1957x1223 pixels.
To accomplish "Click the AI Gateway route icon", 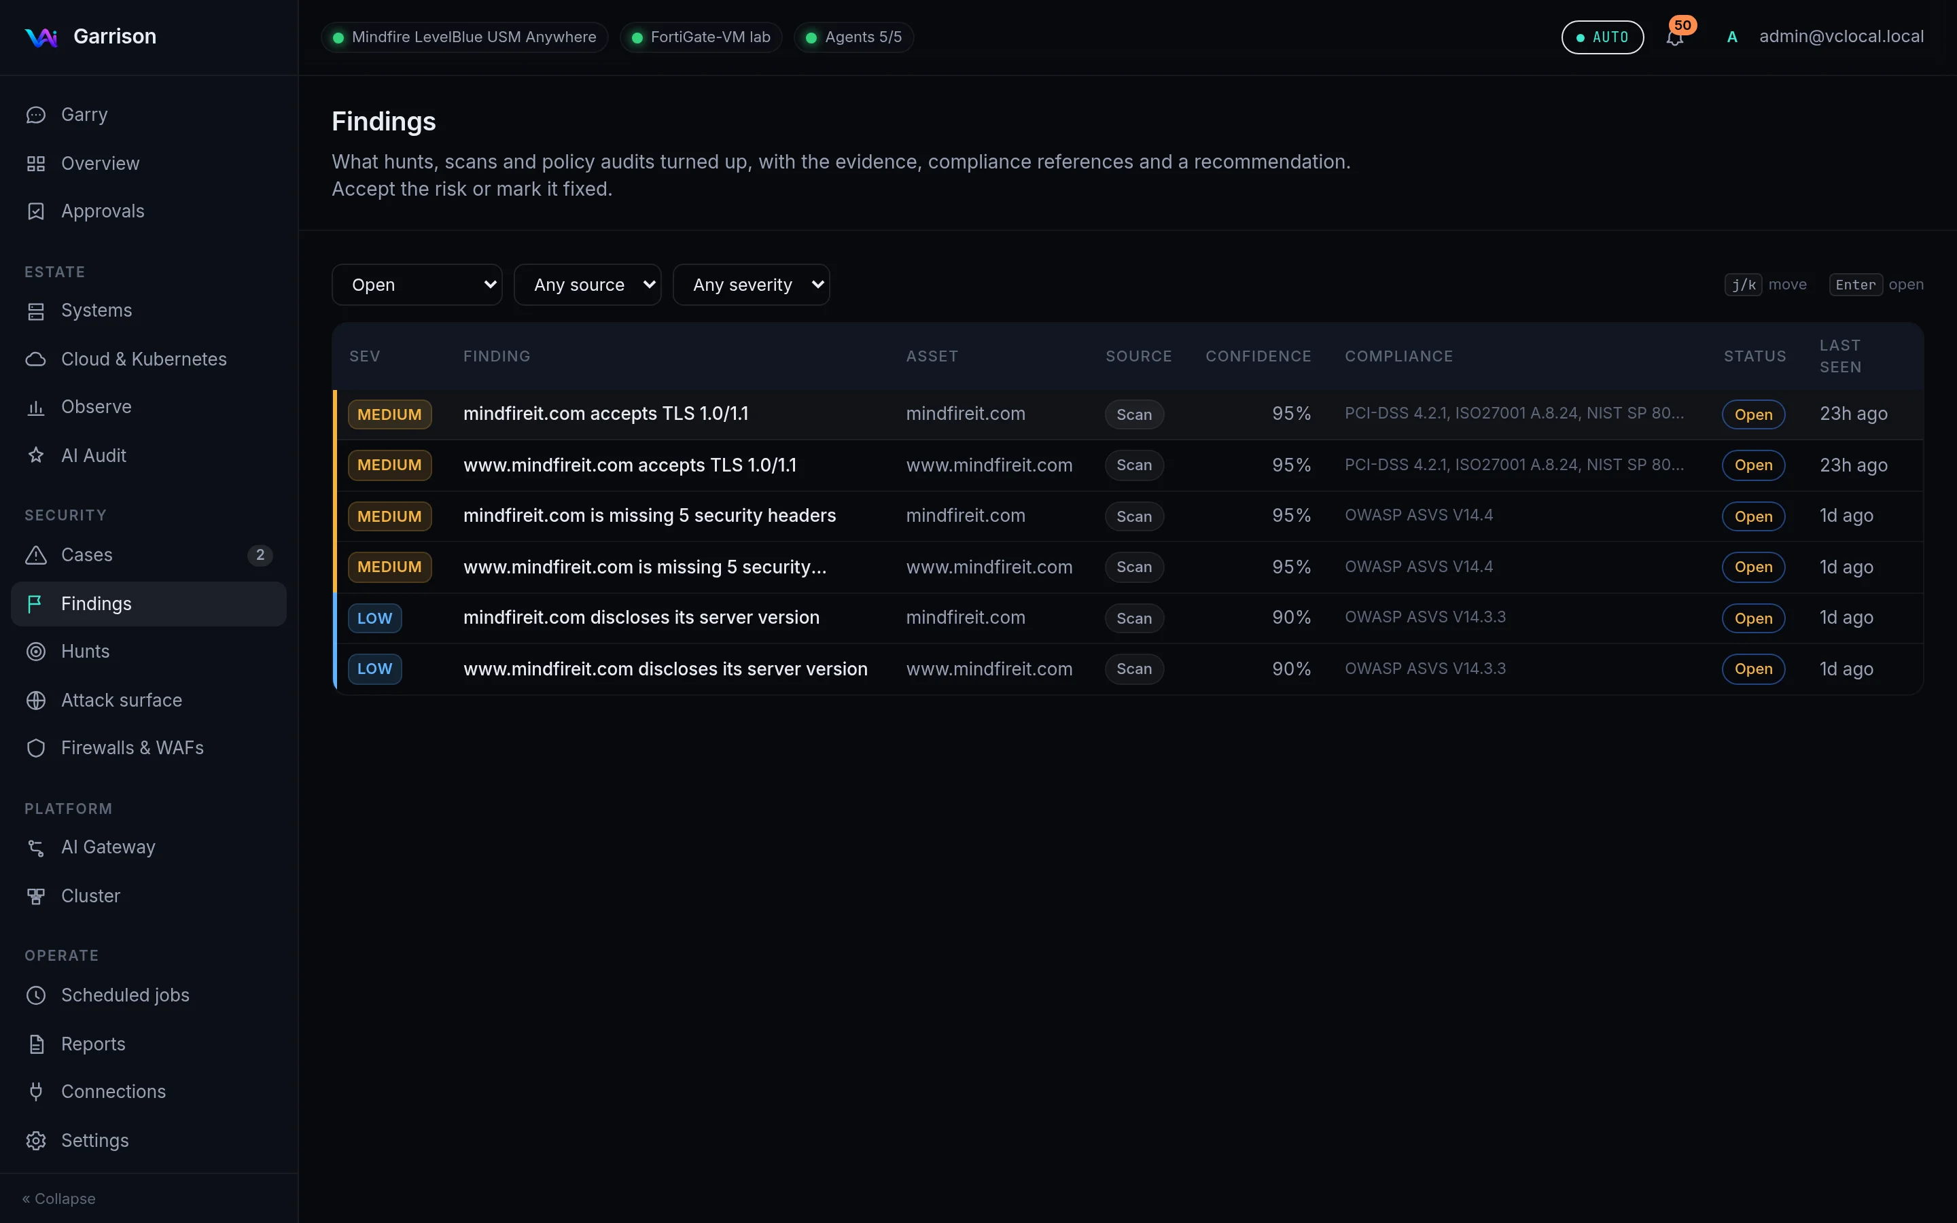I will click(35, 847).
